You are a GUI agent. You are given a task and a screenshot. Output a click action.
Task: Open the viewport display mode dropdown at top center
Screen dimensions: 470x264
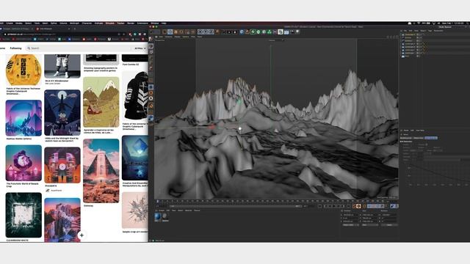(276, 40)
